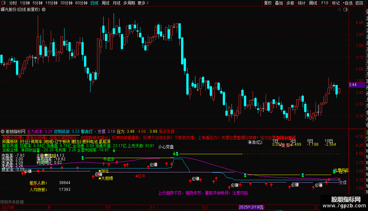
Task: Open the 股朋指标网 indicator dropdown arrow
Action: coord(3,131)
